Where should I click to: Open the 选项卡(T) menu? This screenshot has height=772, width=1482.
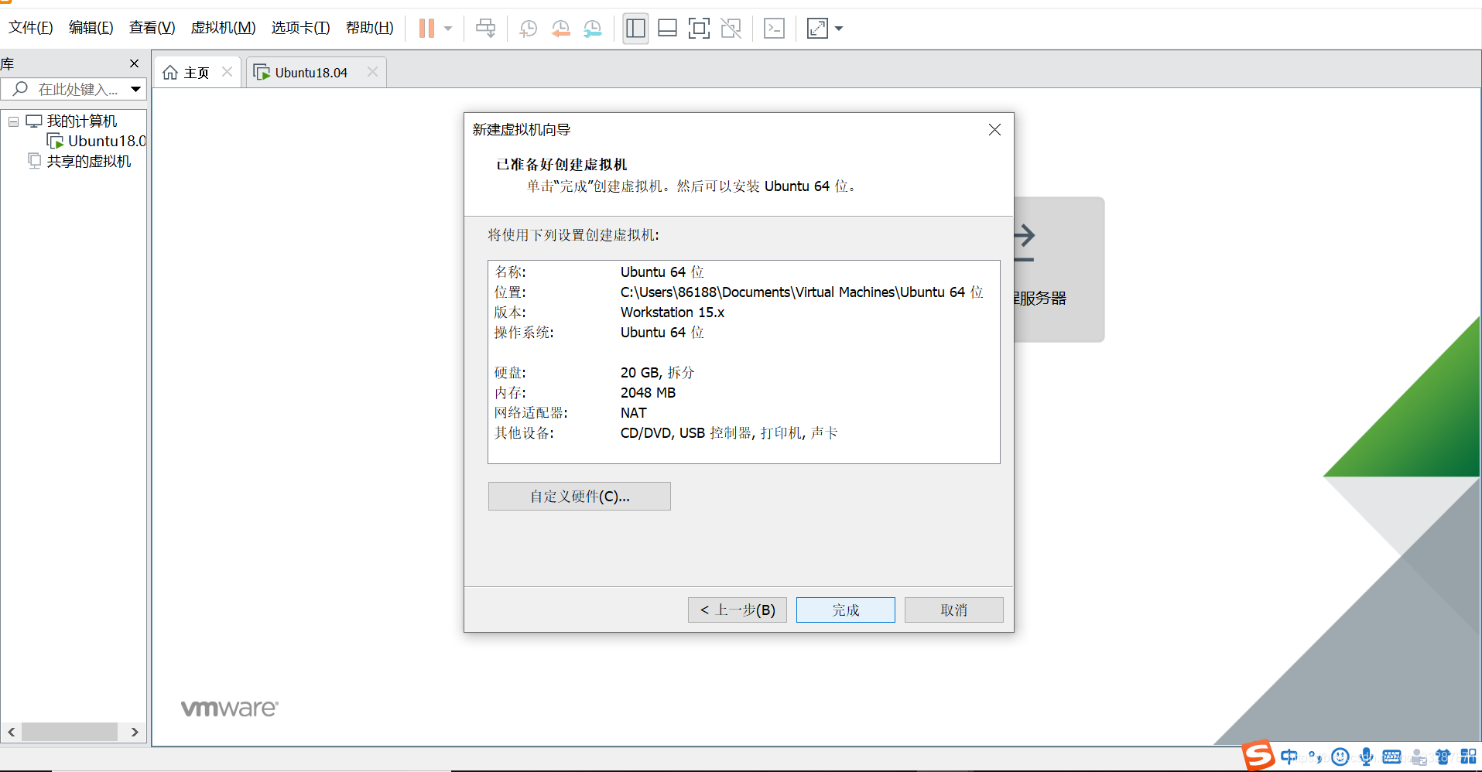point(300,28)
